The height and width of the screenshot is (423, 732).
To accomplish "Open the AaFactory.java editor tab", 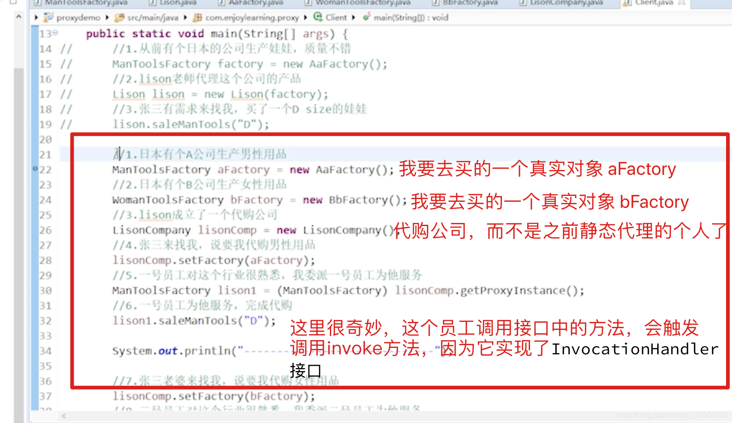I will [x=251, y=3].
